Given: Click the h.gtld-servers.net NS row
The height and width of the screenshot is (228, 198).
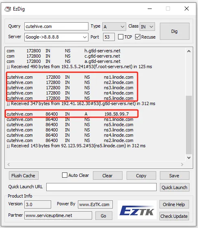Looking at the screenshot, I should [64, 51].
